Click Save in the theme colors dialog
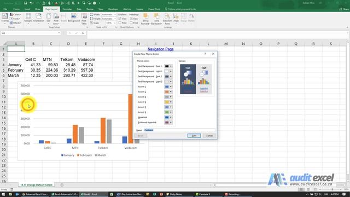Viewport: 350px width, 197px height. [194, 136]
